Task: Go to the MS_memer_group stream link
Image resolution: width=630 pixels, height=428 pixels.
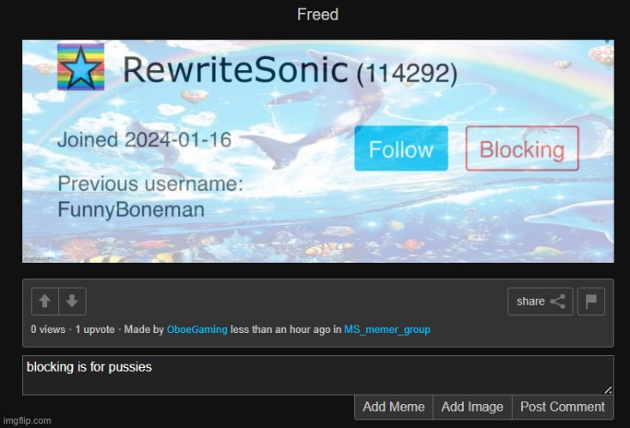Action: pyautogui.click(x=387, y=330)
